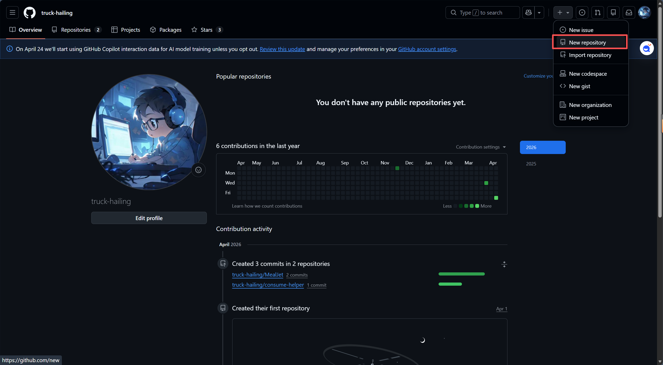This screenshot has height=365, width=663.
Task: Open the Contribution settings dropdown
Action: pyautogui.click(x=481, y=147)
